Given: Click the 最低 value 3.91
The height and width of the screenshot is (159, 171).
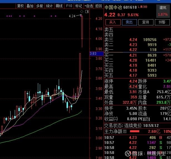Looking at the screenshot, I should 133,92.
